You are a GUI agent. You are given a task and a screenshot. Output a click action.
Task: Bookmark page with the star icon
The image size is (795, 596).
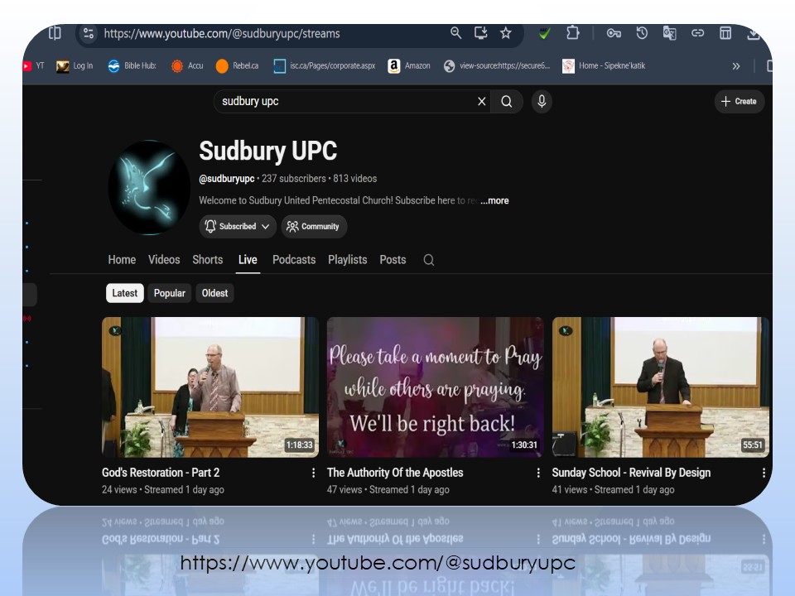point(505,33)
